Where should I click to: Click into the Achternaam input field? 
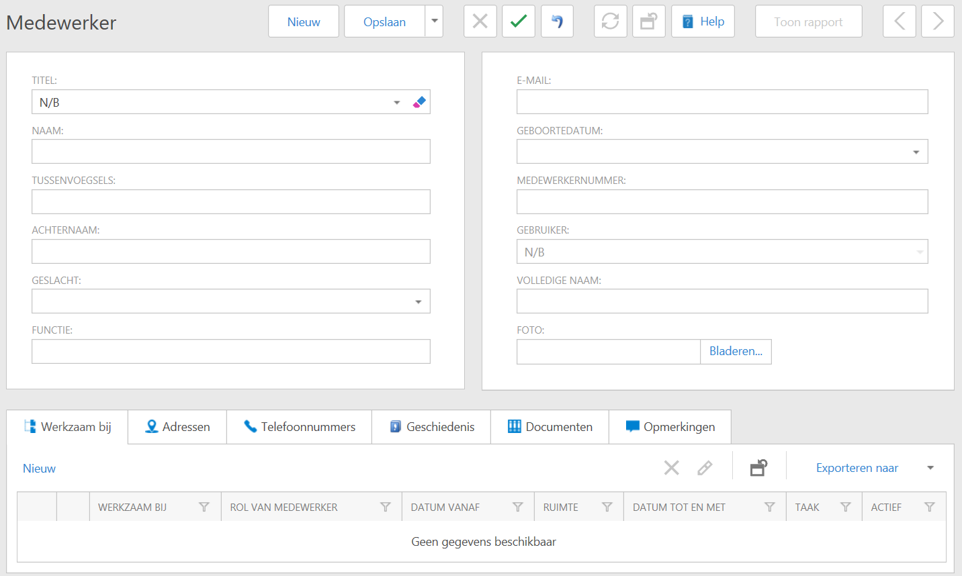point(230,252)
